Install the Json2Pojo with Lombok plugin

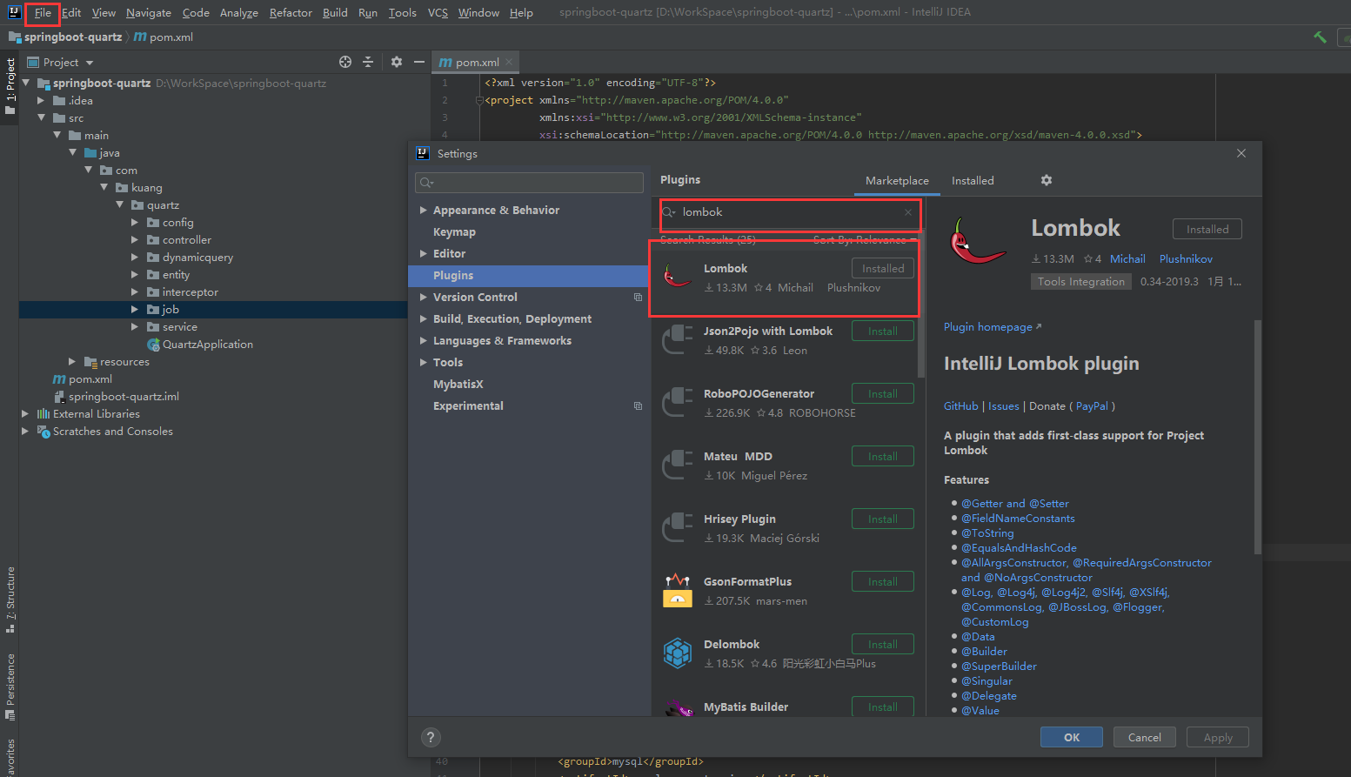point(883,332)
